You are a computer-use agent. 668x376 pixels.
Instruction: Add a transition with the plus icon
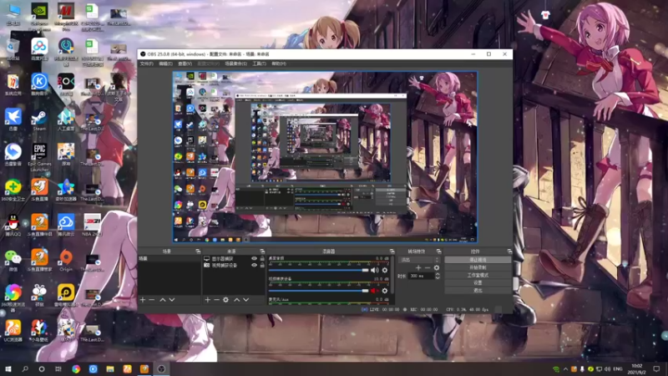[418, 267]
